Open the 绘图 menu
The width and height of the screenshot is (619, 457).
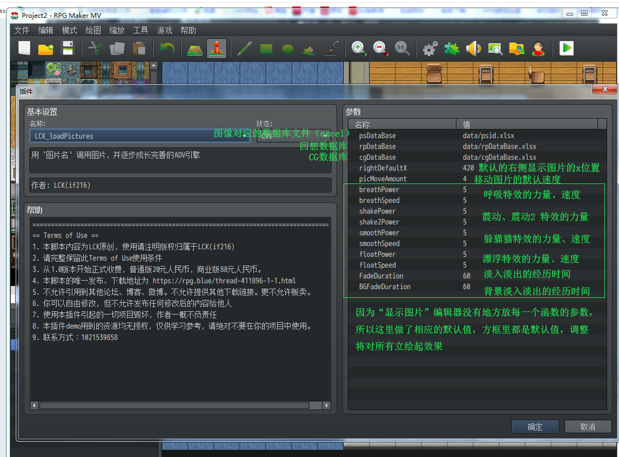93,30
